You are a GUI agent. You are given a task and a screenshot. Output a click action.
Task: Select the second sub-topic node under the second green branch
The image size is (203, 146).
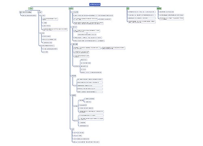(74, 27)
